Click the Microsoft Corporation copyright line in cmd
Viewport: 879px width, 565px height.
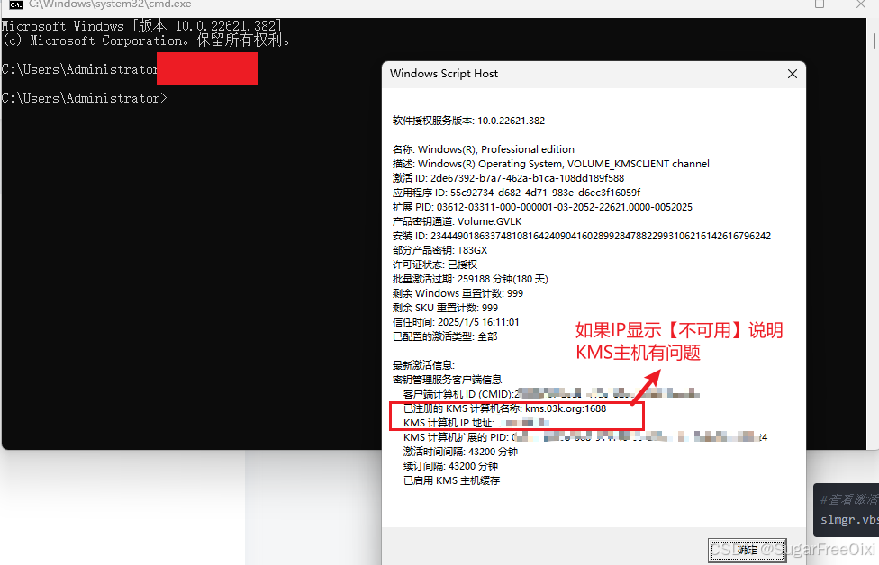point(146,40)
